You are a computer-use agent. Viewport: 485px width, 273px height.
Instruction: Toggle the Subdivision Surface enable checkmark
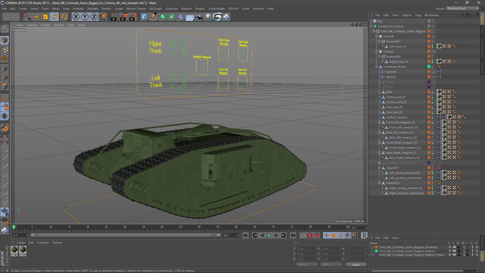(435, 26)
